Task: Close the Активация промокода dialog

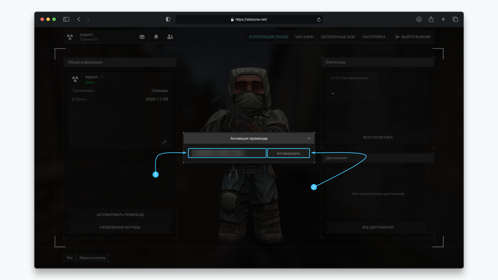Action: 309,138
